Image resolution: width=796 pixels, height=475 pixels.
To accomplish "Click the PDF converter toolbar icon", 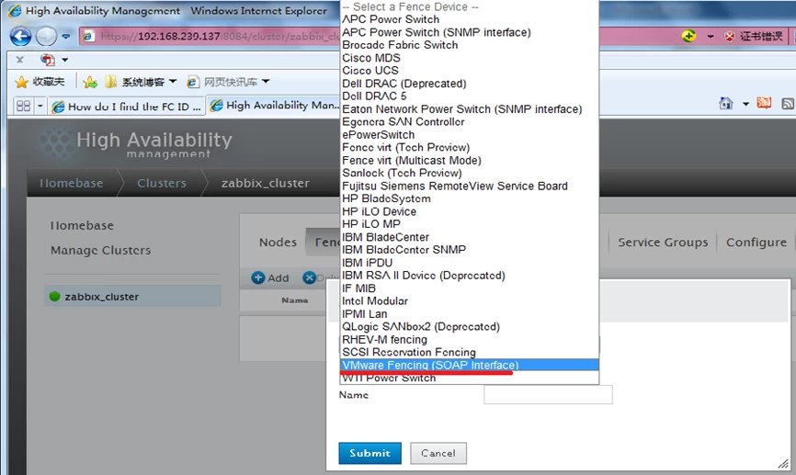I will point(48,60).
